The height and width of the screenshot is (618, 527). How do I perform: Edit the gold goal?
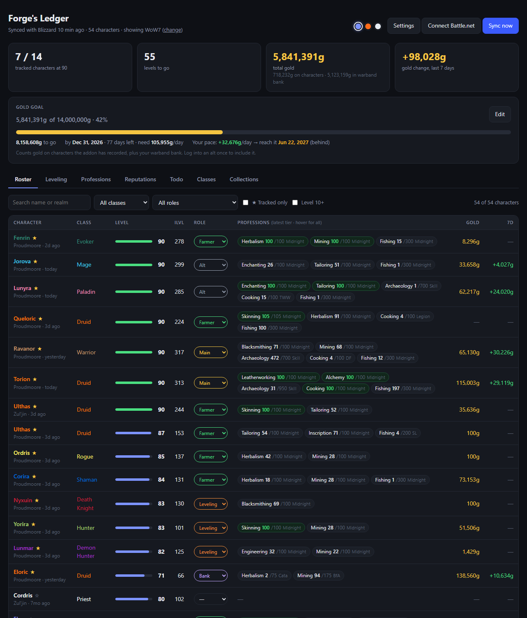pos(500,115)
